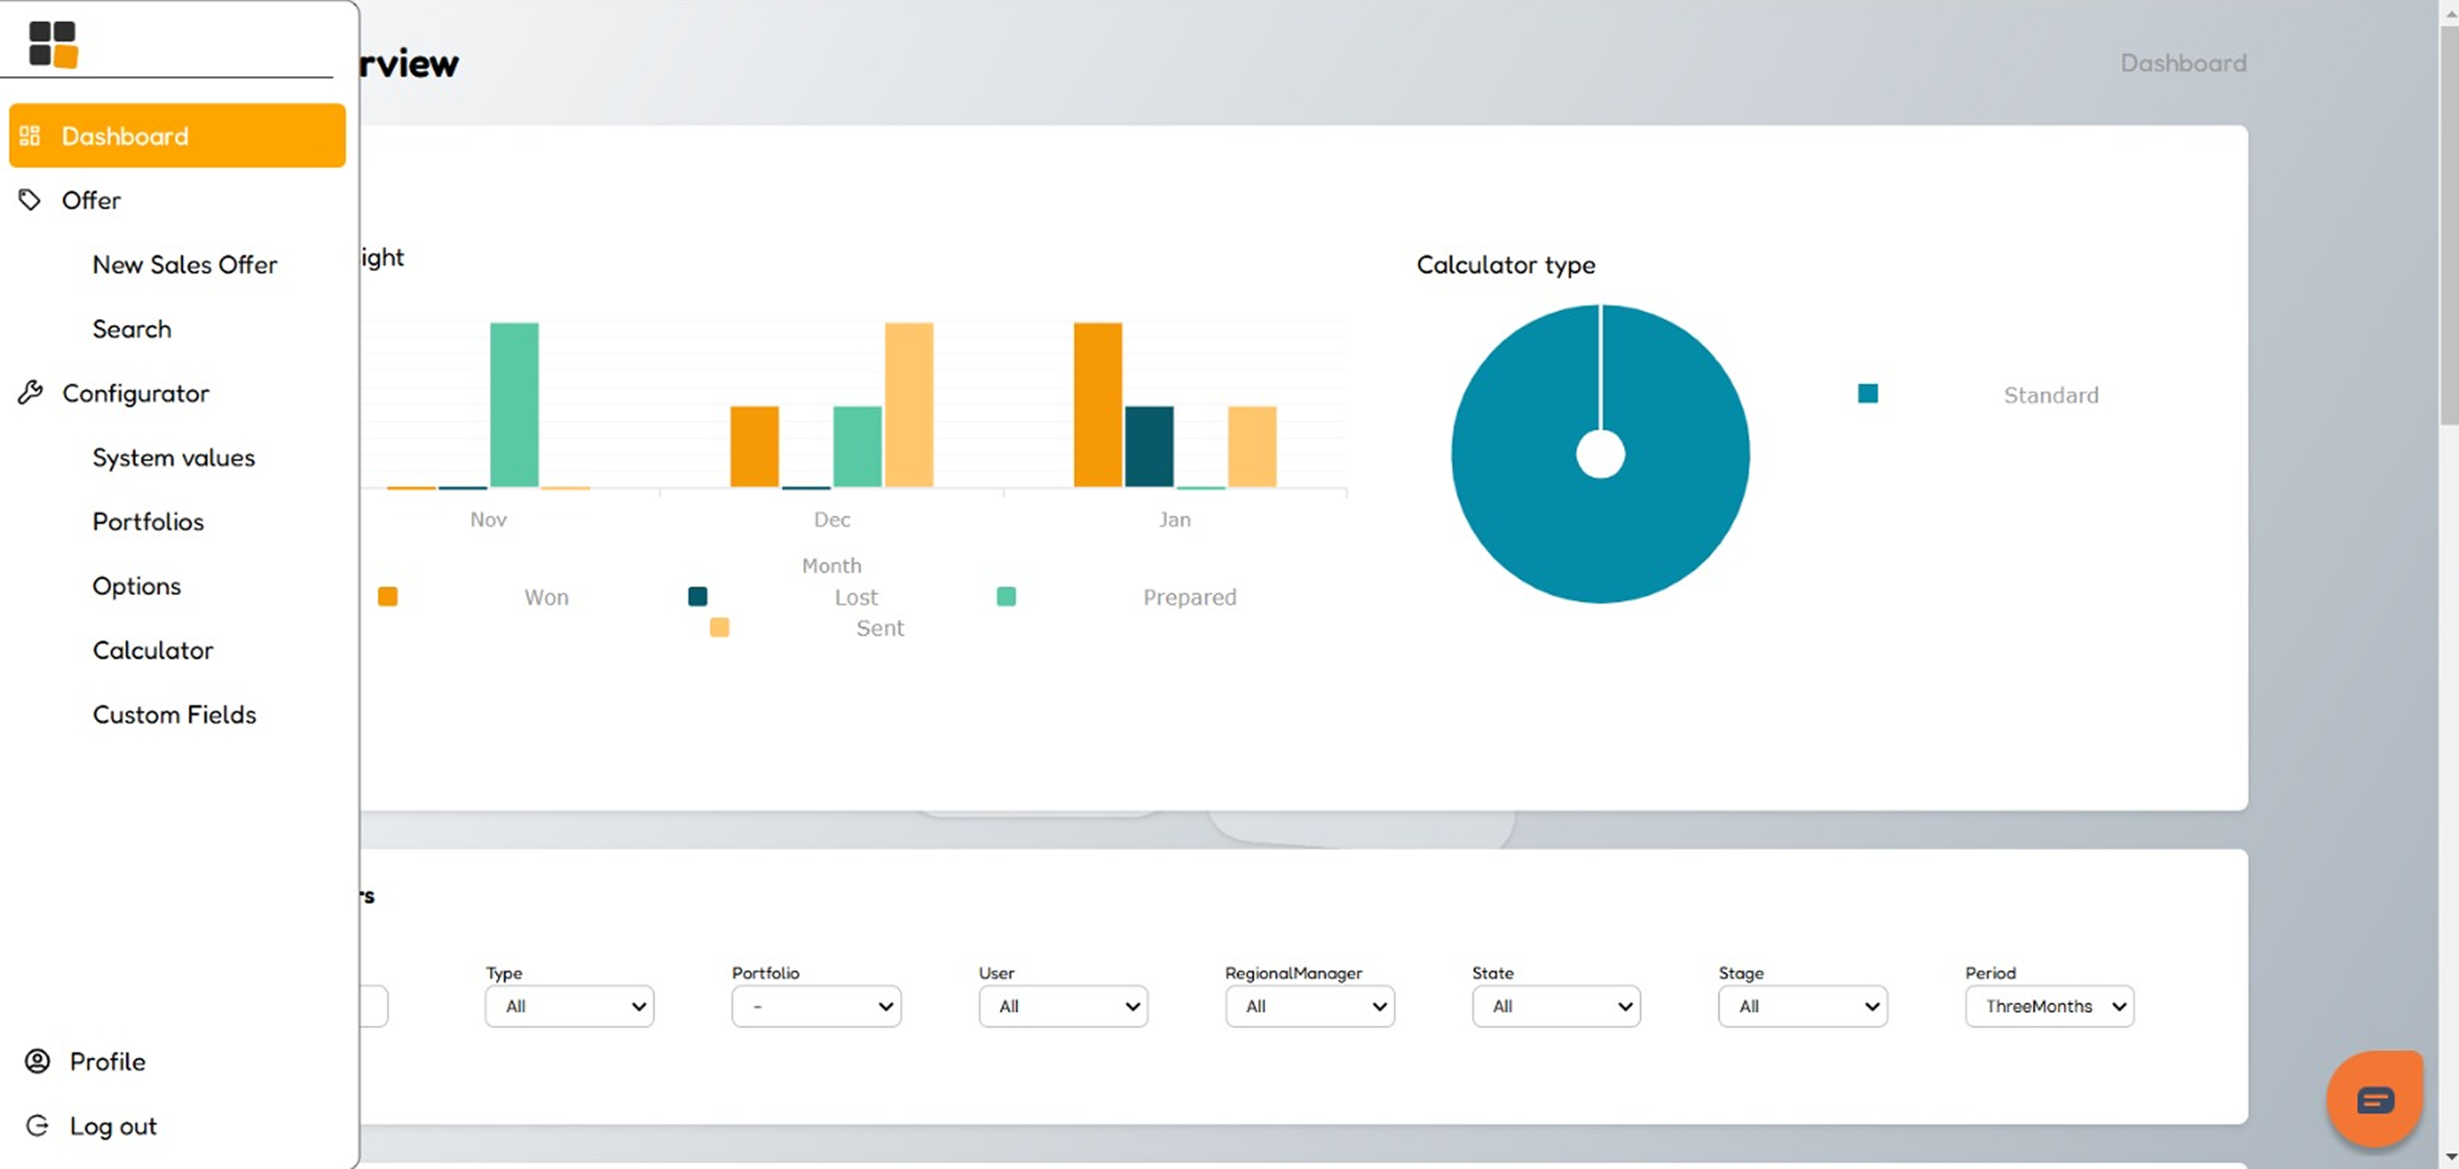Click the Profile avatar icon
The height and width of the screenshot is (1169, 2459).
pos(35,1060)
